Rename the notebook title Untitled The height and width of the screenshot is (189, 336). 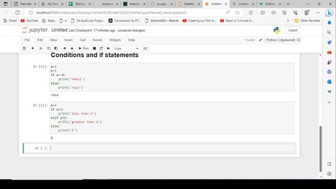pos(59,30)
